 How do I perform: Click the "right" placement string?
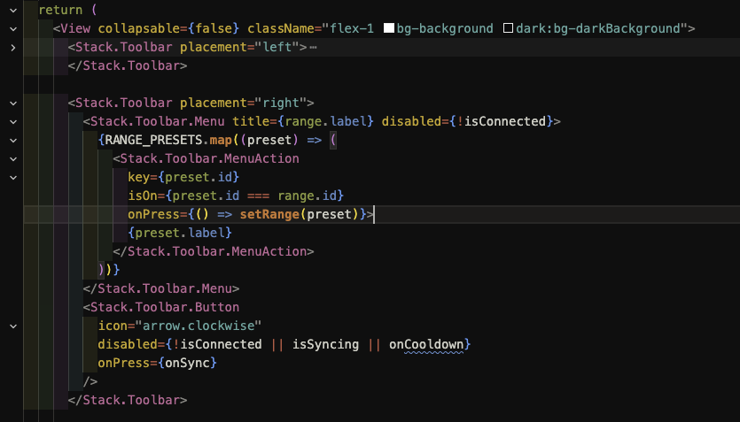(281, 103)
